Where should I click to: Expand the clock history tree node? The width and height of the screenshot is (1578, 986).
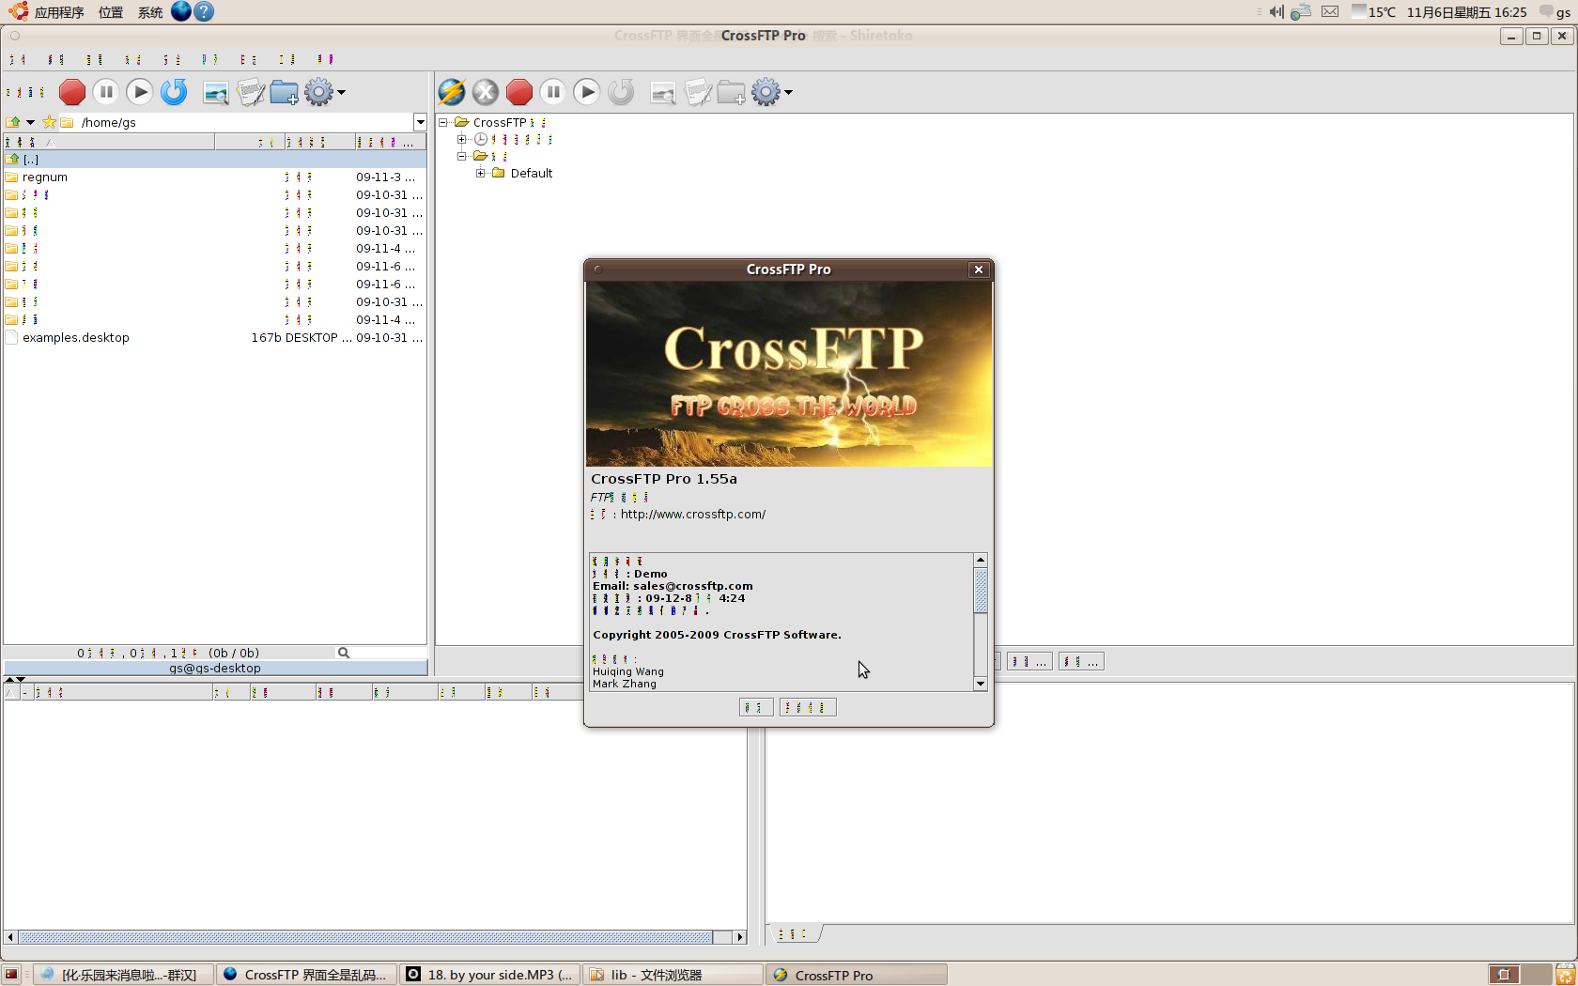[462, 139]
